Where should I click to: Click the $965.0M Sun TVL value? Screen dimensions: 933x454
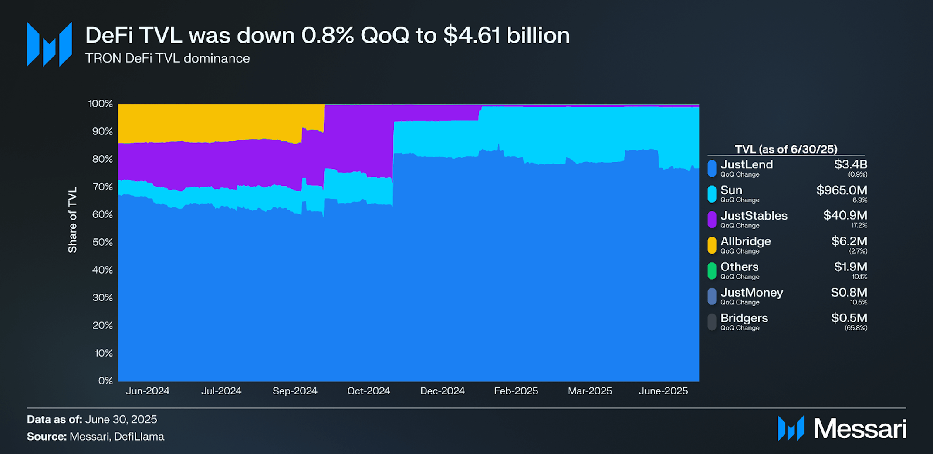coord(842,190)
